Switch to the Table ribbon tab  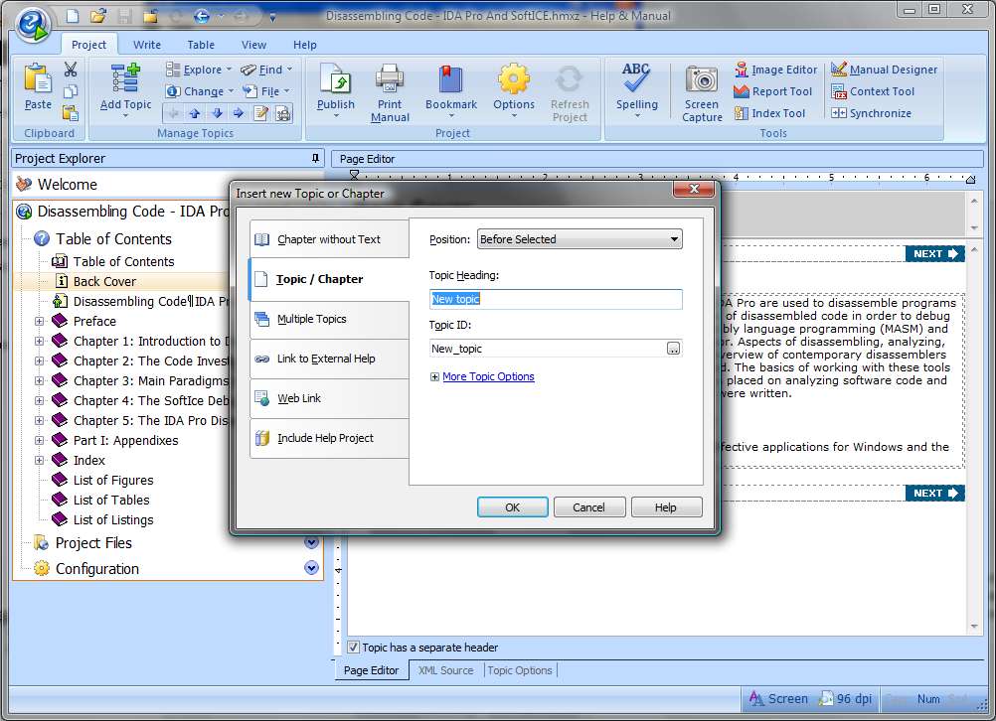201,45
